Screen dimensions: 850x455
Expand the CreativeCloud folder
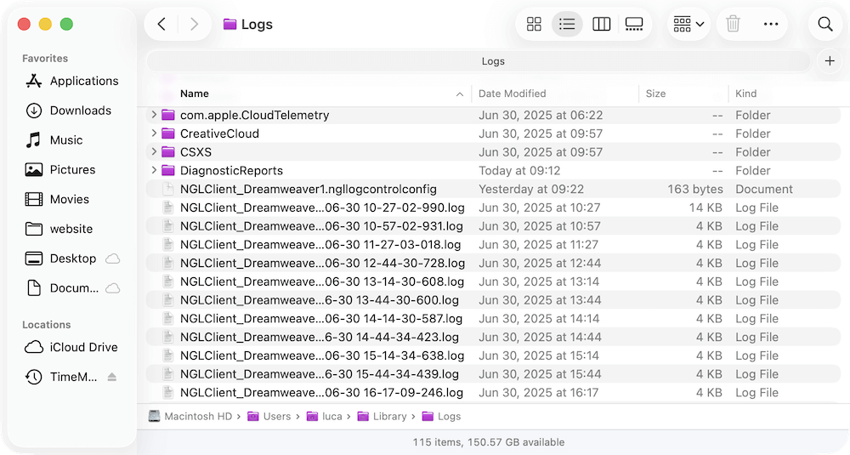(x=153, y=133)
